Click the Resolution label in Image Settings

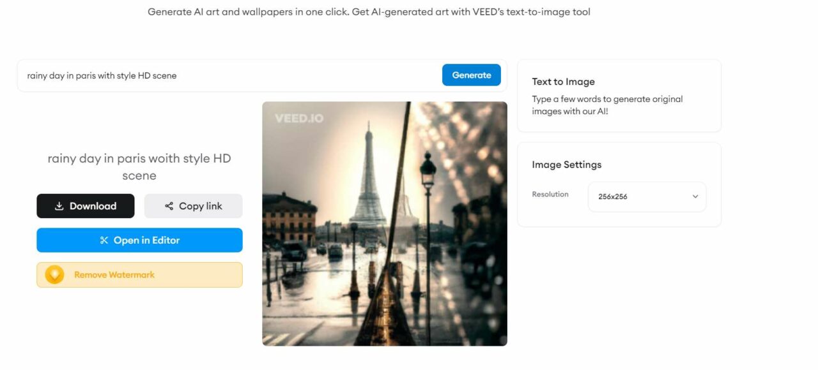click(x=550, y=194)
